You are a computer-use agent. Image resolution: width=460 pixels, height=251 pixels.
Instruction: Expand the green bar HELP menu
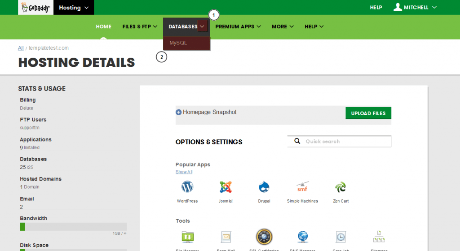coord(314,26)
